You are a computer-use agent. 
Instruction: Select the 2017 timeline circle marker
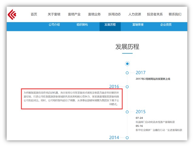click(127, 73)
